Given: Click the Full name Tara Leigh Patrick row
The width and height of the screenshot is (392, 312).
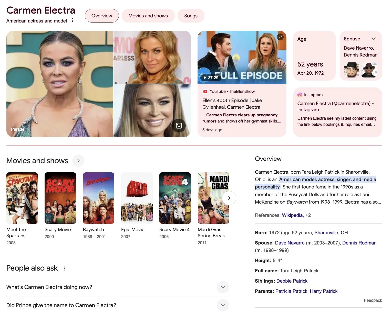Looking at the screenshot, I should click(287, 271).
